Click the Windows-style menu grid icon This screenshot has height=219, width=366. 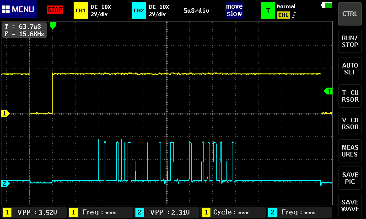tap(5, 9)
